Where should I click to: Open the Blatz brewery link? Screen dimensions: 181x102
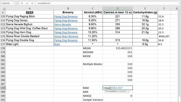pos(57,44)
